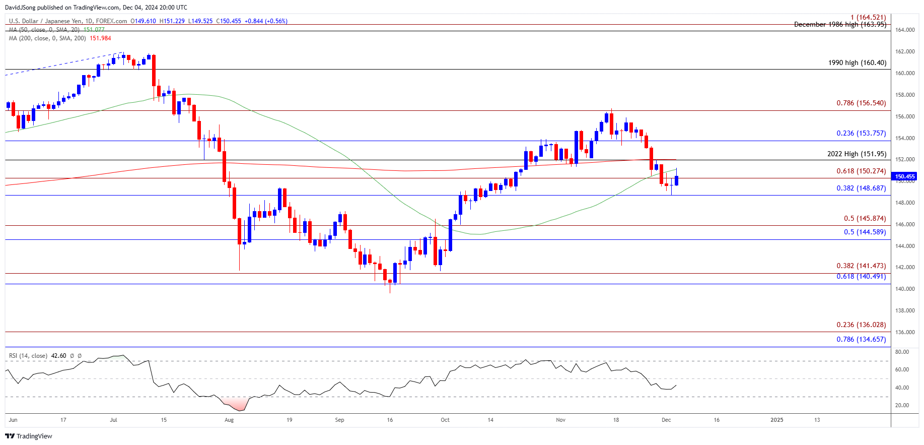Click the RSI value 42.60

(58, 356)
